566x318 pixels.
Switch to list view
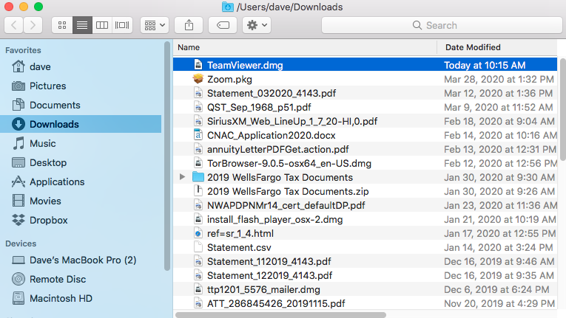(82, 25)
